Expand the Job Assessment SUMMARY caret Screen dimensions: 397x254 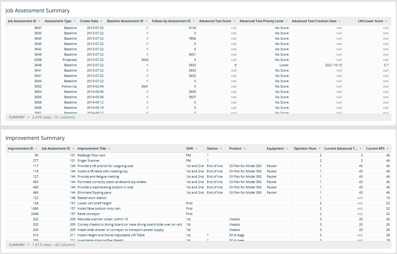28,117
